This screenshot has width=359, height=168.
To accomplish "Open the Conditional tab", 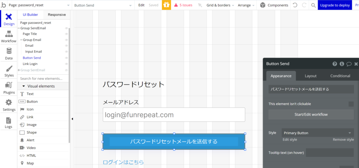I will [x=340, y=76].
